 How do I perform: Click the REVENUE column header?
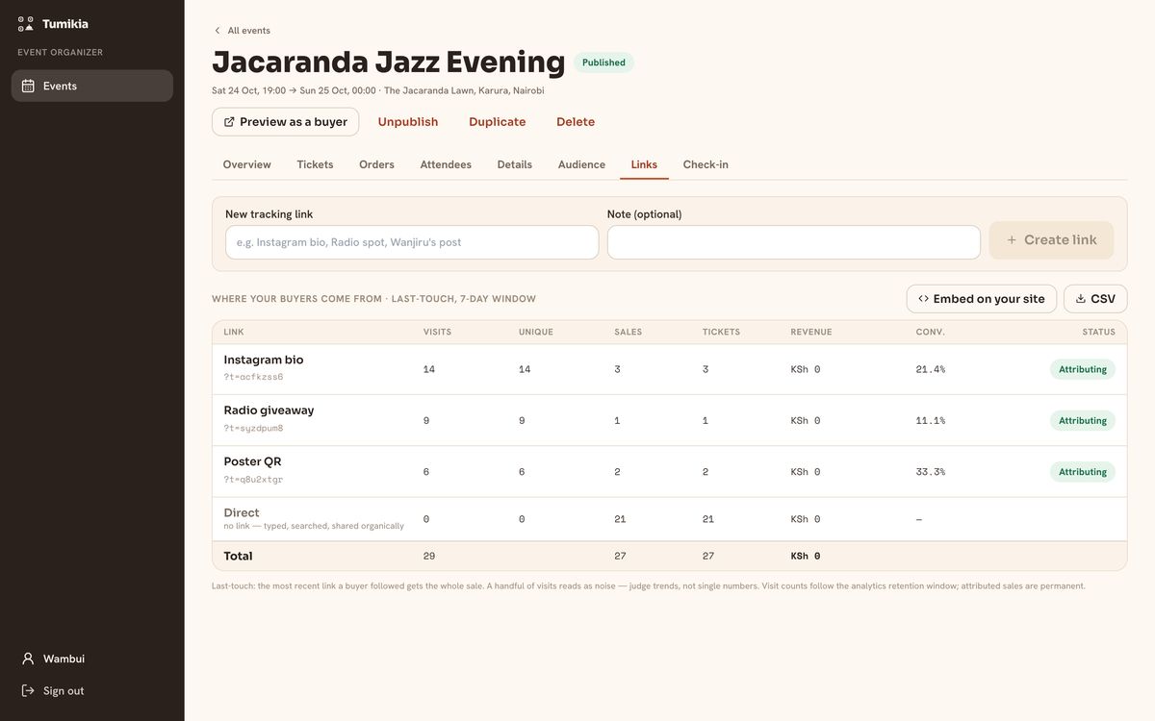coord(811,332)
